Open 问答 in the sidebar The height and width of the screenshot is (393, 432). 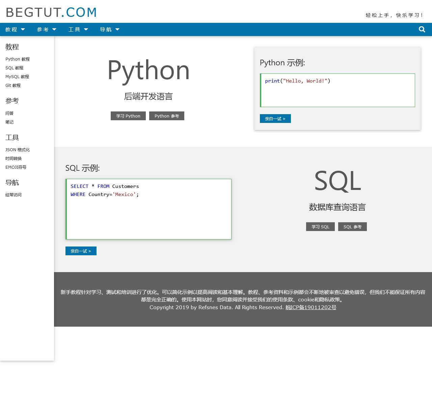[x=9, y=113]
